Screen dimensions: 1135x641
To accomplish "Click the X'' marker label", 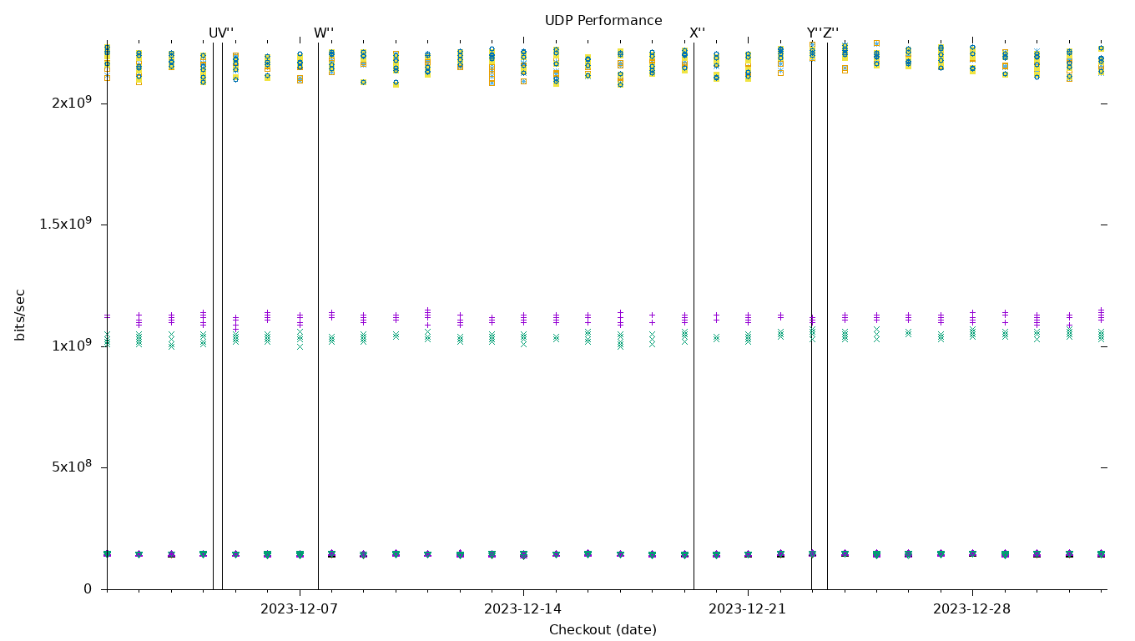I will click(x=698, y=33).
